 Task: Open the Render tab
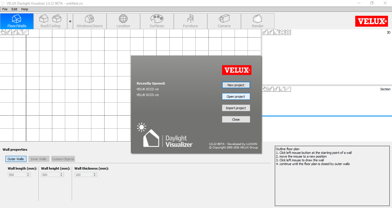point(258,21)
